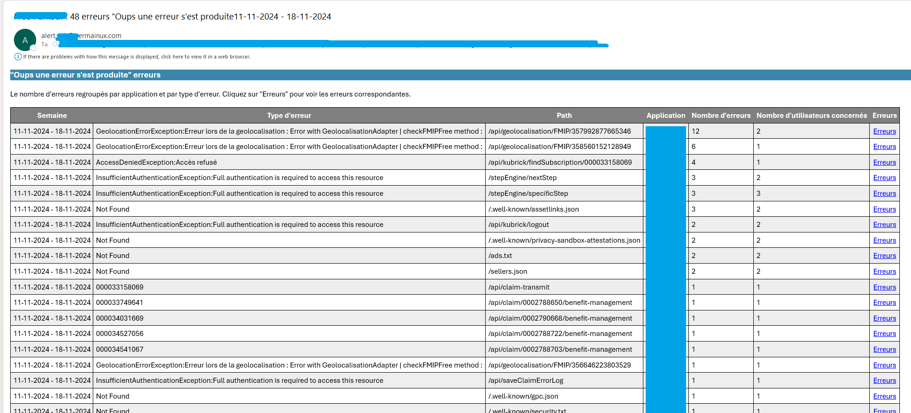
Task: Open Erreurs link for /api/claim-transmit row
Action: tap(884, 287)
